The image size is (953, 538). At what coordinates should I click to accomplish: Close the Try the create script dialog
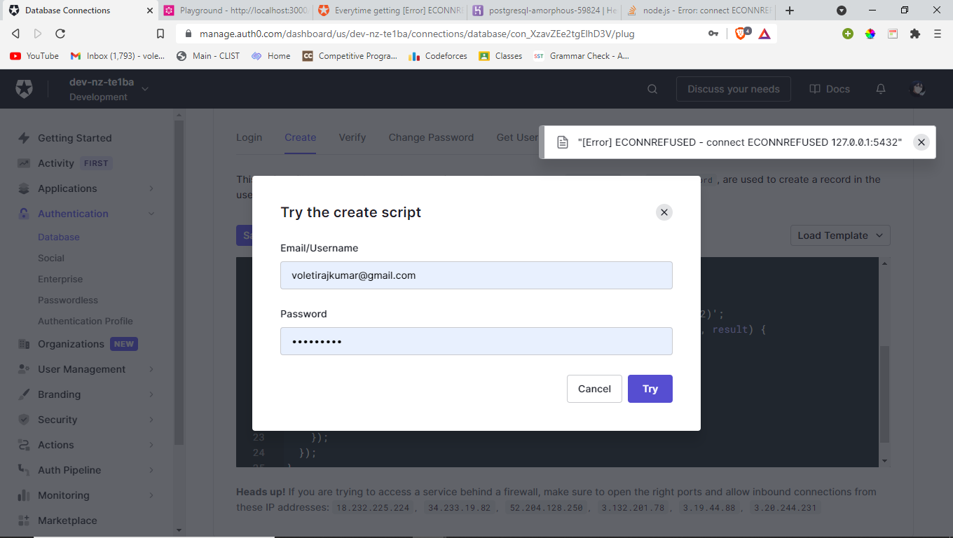click(664, 212)
